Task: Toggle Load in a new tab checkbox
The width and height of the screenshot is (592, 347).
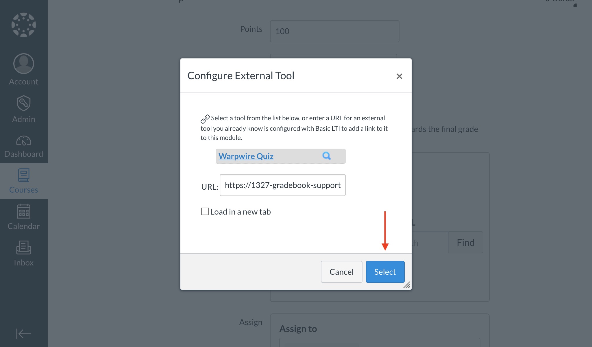Action: click(x=205, y=211)
